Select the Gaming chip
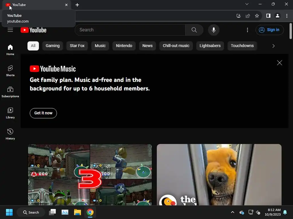This screenshot has height=219, width=293. tap(53, 46)
